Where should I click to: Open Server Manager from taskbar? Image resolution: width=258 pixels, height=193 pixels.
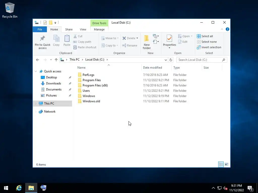tap(43, 188)
